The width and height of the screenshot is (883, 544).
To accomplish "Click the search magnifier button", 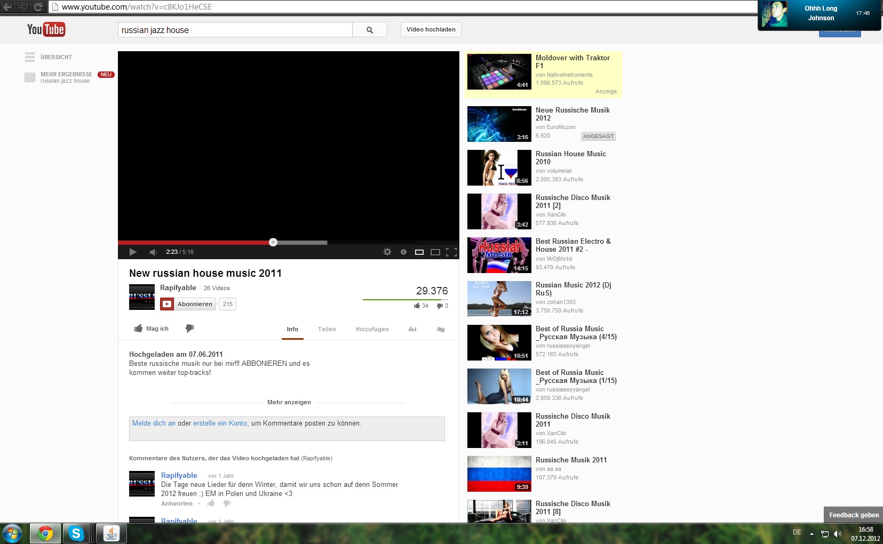I will [x=370, y=30].
